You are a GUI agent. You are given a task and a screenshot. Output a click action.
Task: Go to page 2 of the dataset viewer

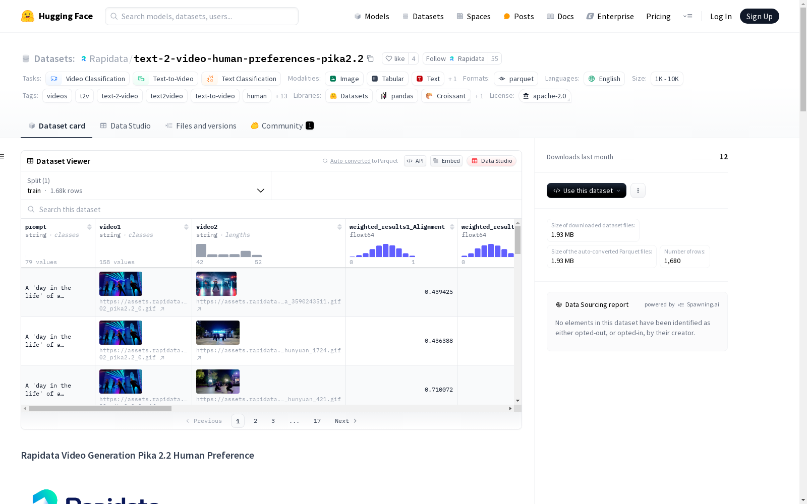tap(256, 421)
